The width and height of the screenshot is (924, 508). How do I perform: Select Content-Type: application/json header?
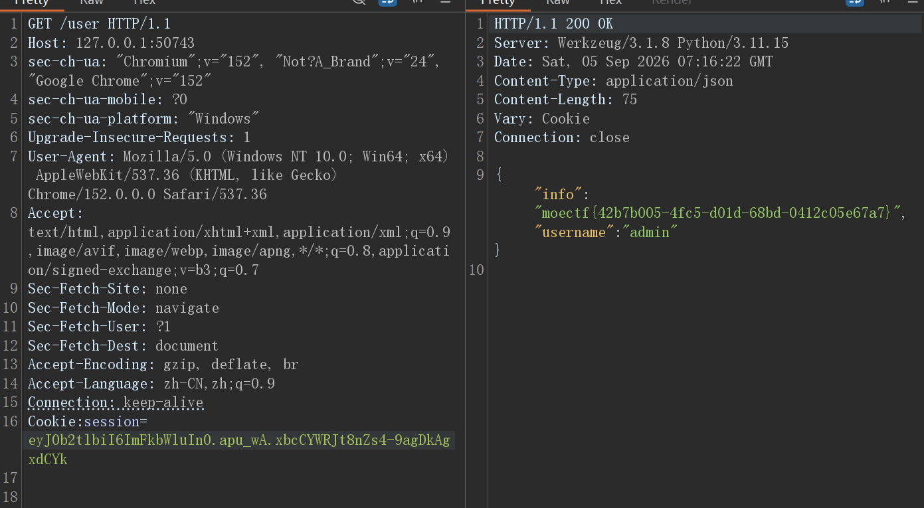pyautogui.click(x=613, y=81)
